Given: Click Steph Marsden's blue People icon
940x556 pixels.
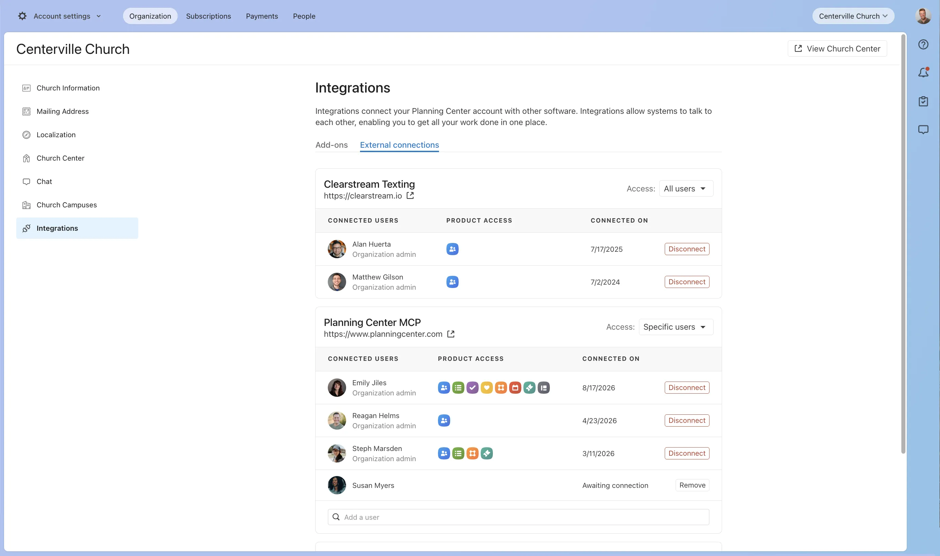Looking at the screenshot, I should [x=444, y=454].
